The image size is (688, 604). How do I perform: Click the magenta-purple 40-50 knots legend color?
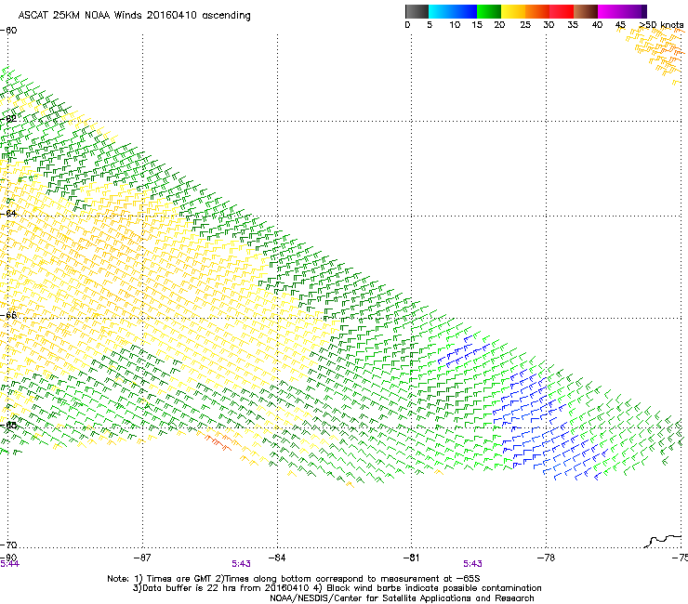622,11
